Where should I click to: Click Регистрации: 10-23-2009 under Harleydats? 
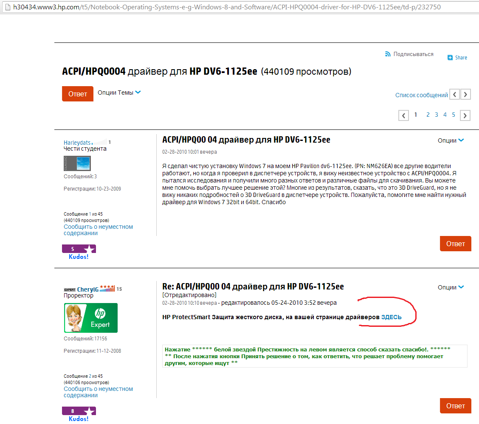[x=92, y=188]
